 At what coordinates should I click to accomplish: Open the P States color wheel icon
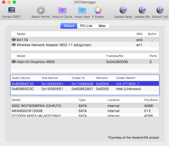98,11
